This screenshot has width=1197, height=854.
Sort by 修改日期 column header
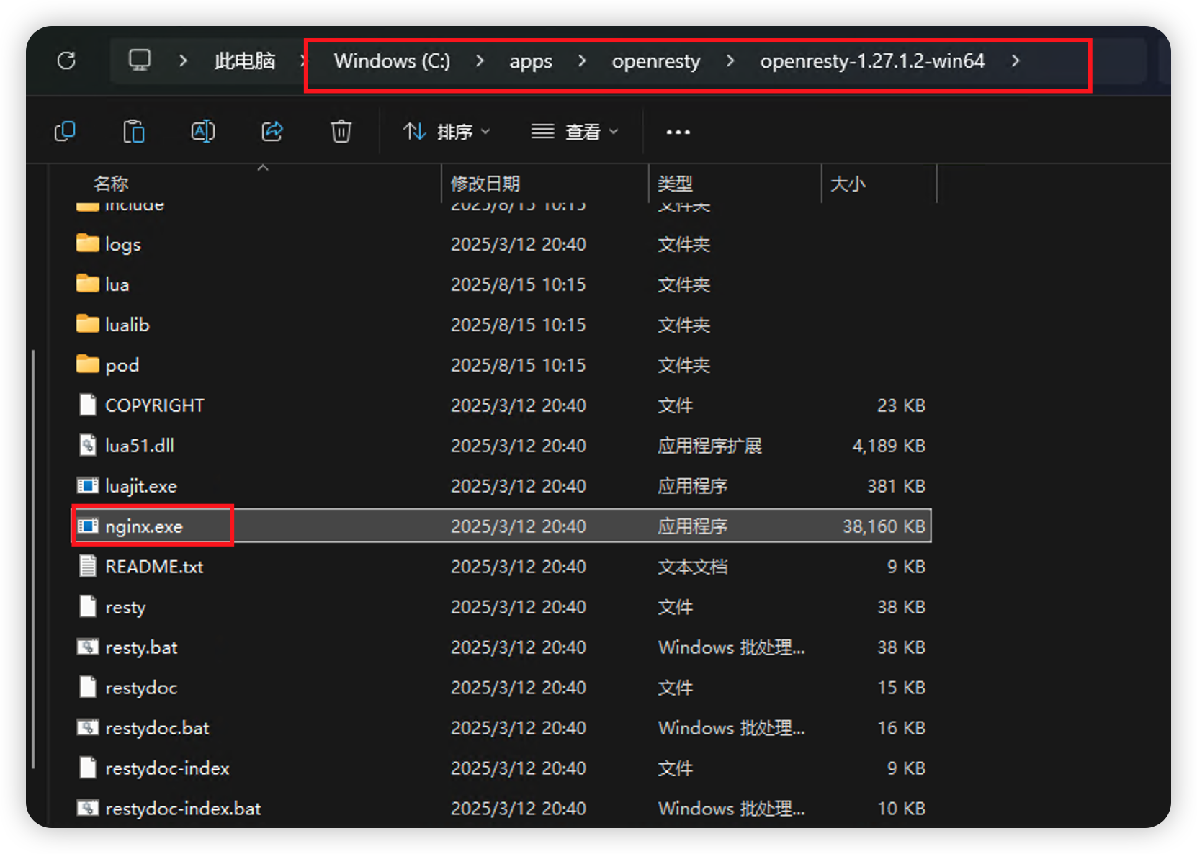tap(485, 184)
